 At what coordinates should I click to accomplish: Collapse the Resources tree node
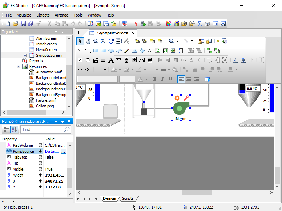coord(19,66)
